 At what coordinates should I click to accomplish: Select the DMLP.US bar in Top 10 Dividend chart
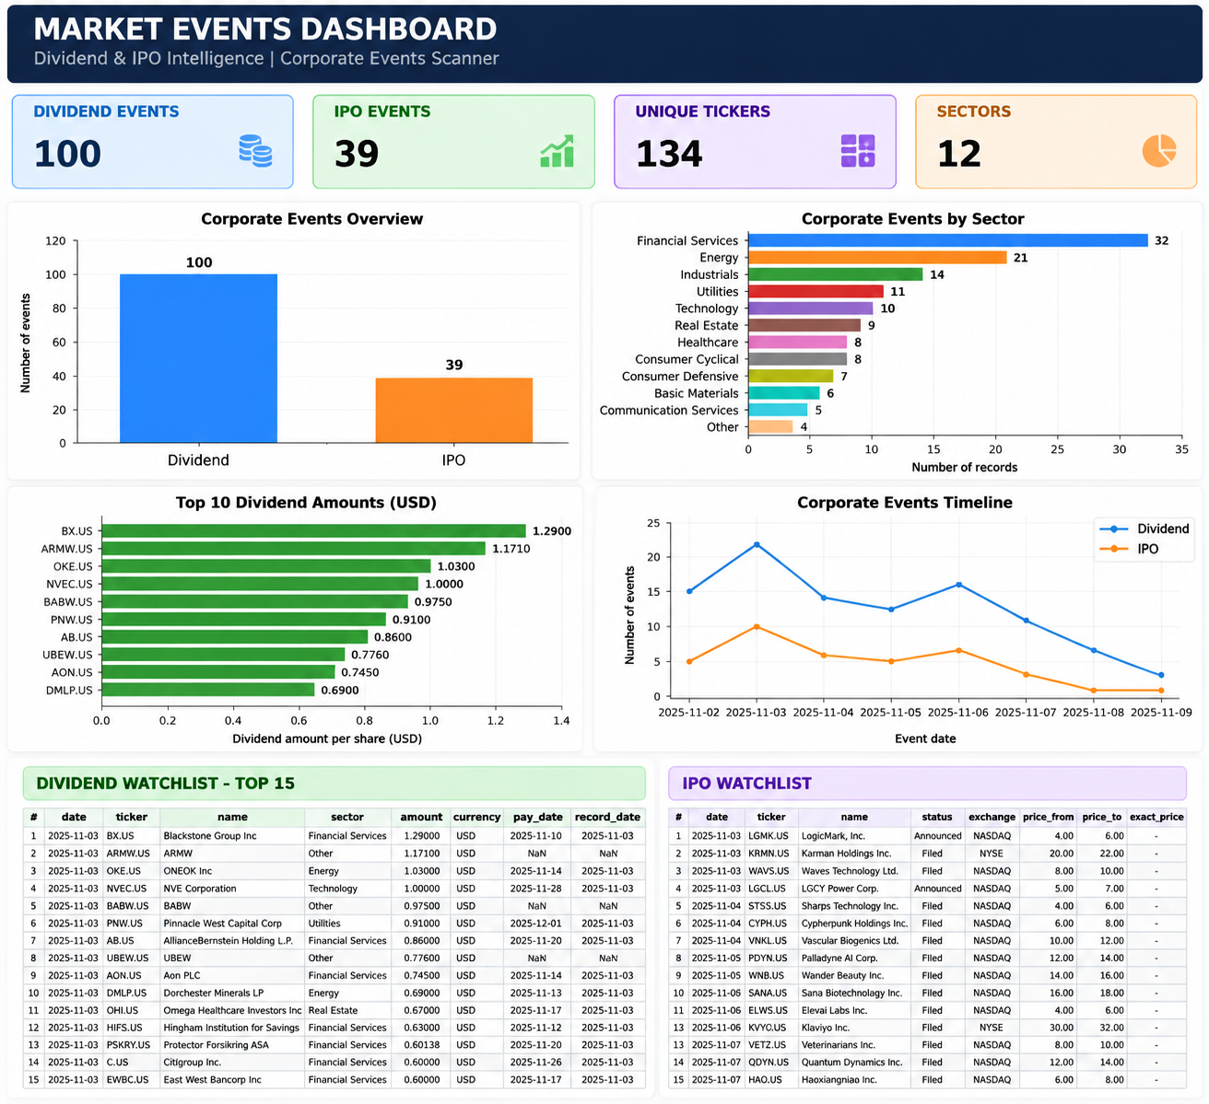[x=207, y=690]
